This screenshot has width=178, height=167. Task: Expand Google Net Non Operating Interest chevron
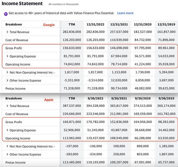point(7,72)
